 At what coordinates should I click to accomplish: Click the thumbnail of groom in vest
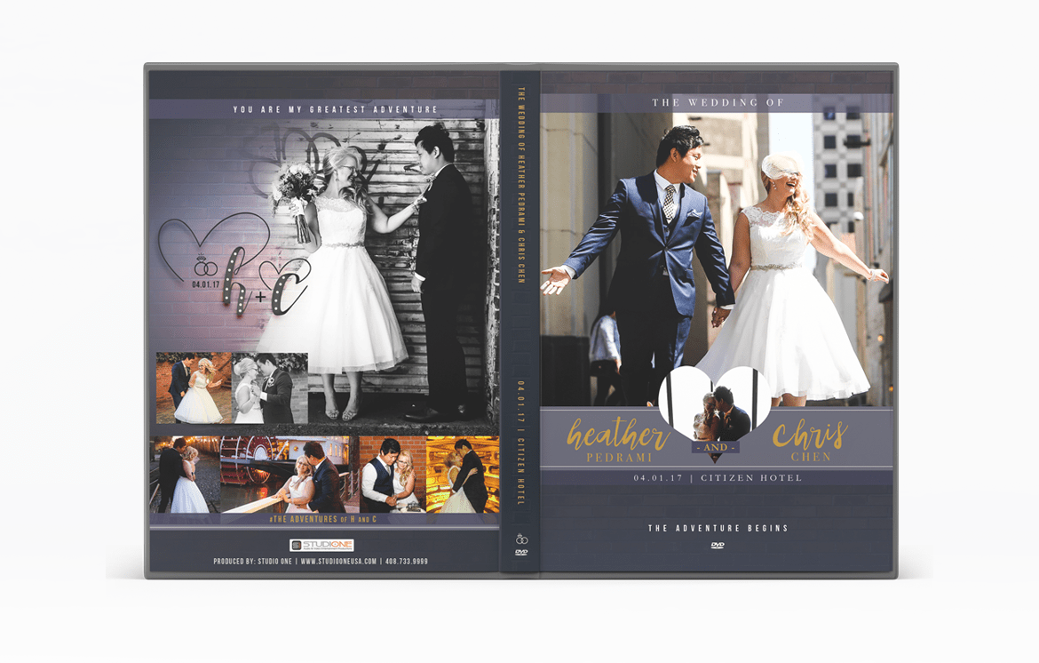[x=393, y=475]
